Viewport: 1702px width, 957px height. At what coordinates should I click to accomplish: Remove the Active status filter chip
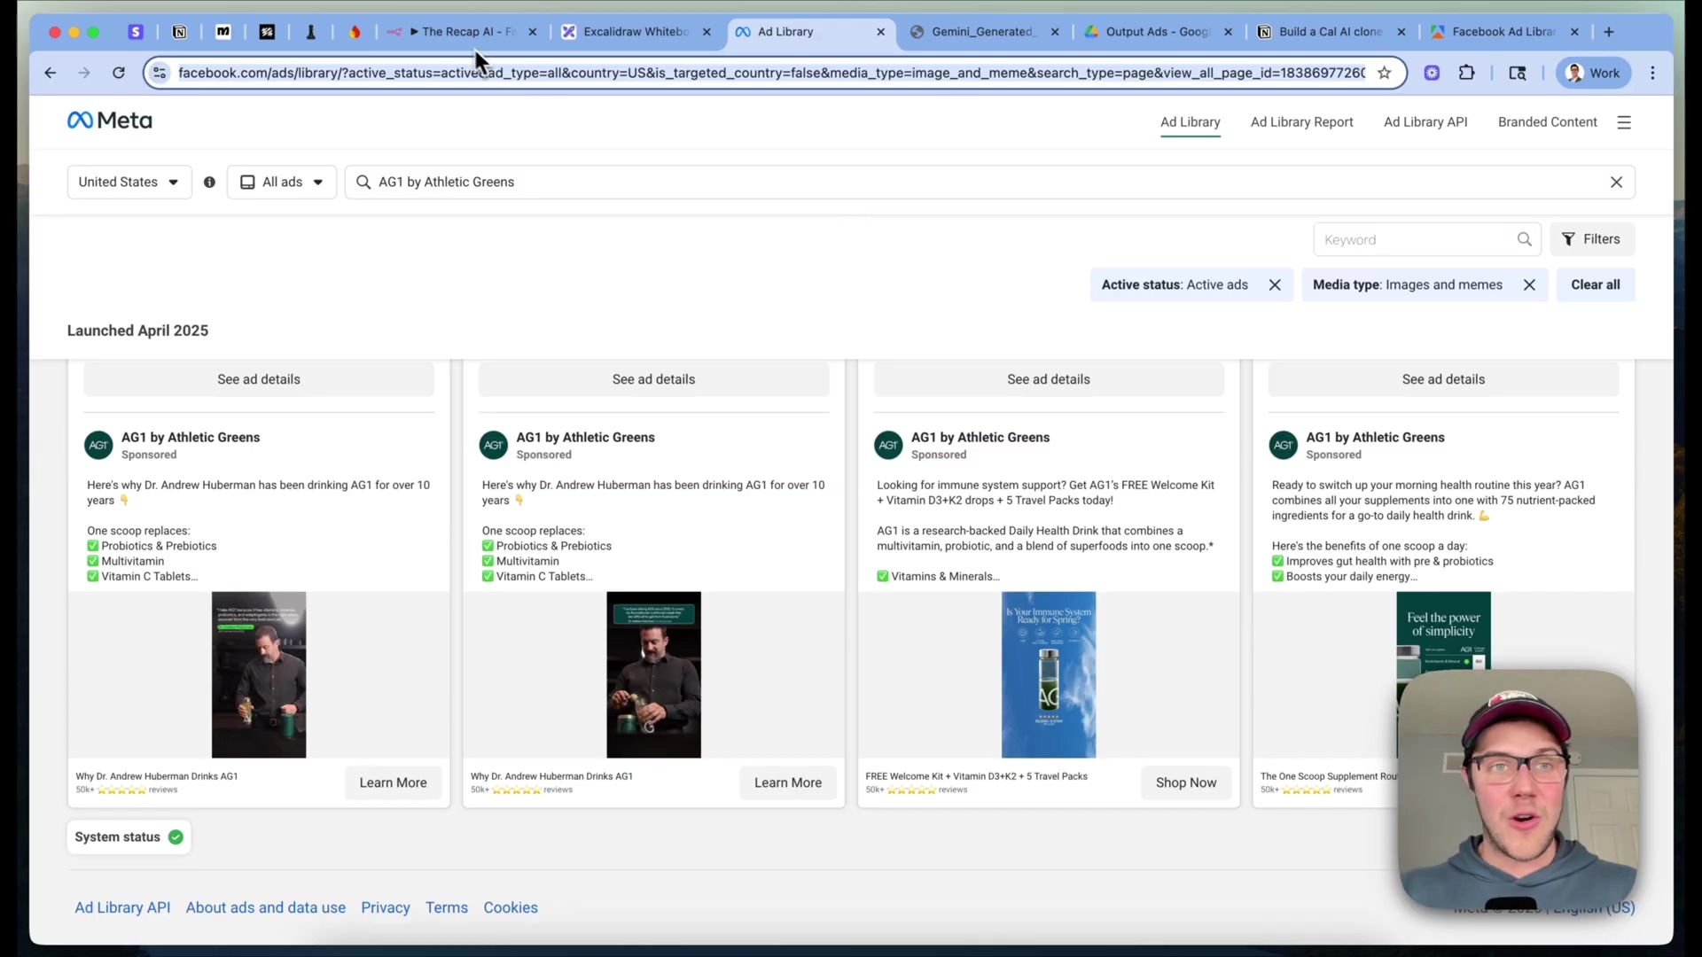[x=1275, y=285]
